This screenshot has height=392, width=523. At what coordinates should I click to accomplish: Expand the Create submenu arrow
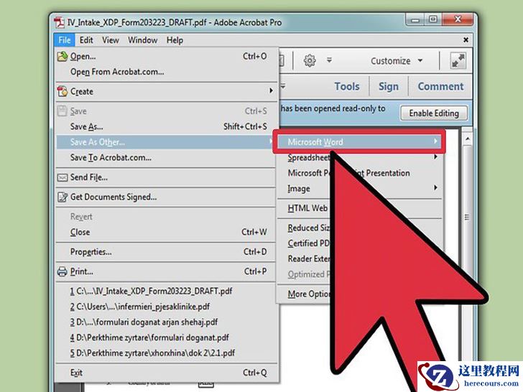[x=271, y=90]
